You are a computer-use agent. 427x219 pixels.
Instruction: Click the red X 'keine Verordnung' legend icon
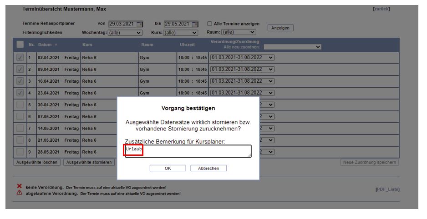tap(19, 186)
